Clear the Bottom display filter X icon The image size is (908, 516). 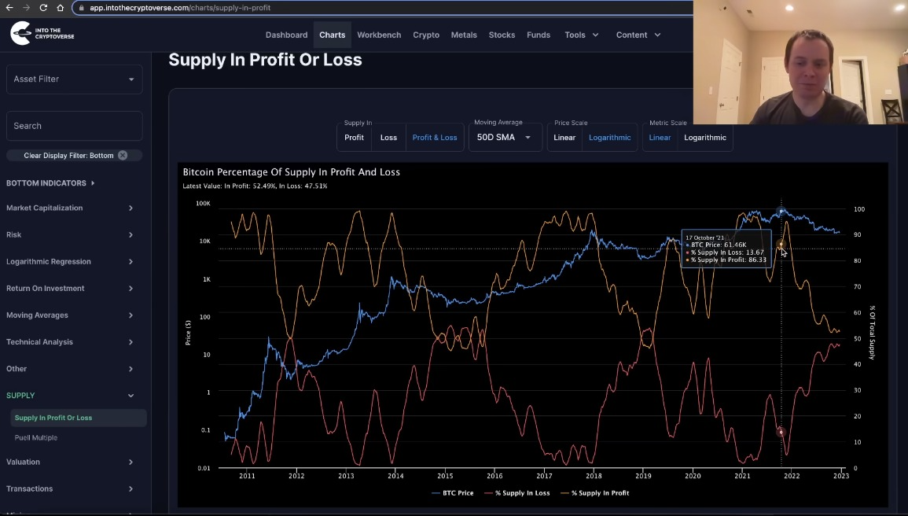[123, 155]
